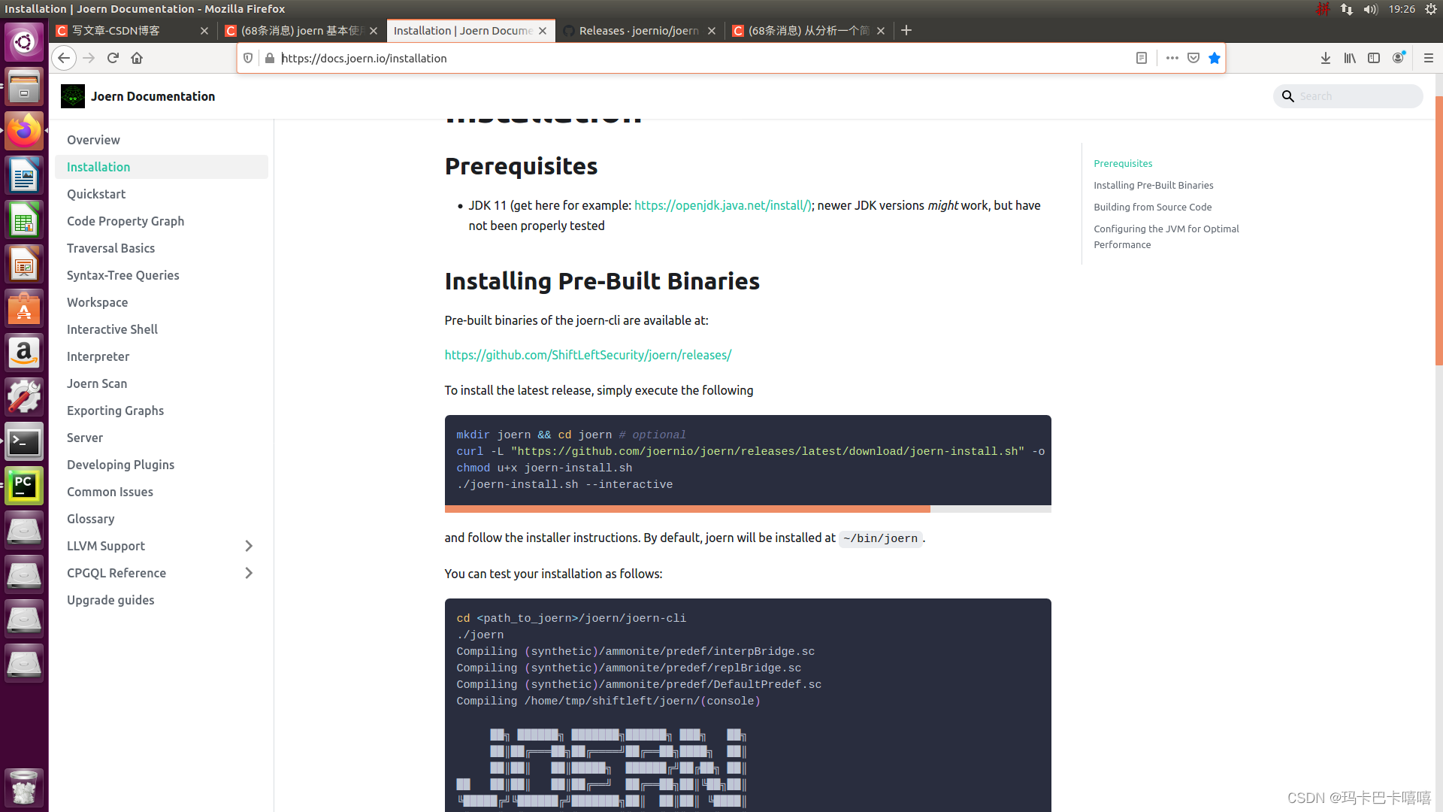Expand the CPGQL Reference sidebar section

249,573
